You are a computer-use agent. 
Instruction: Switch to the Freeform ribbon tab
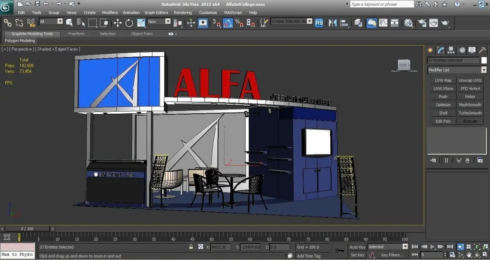[x=76, y=34]
